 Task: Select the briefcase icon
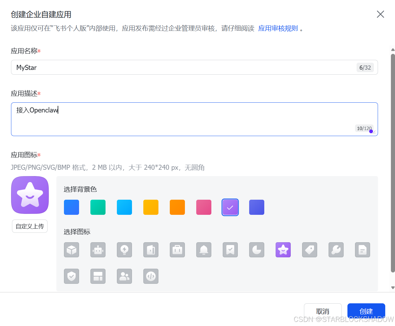tap(177, 250)
